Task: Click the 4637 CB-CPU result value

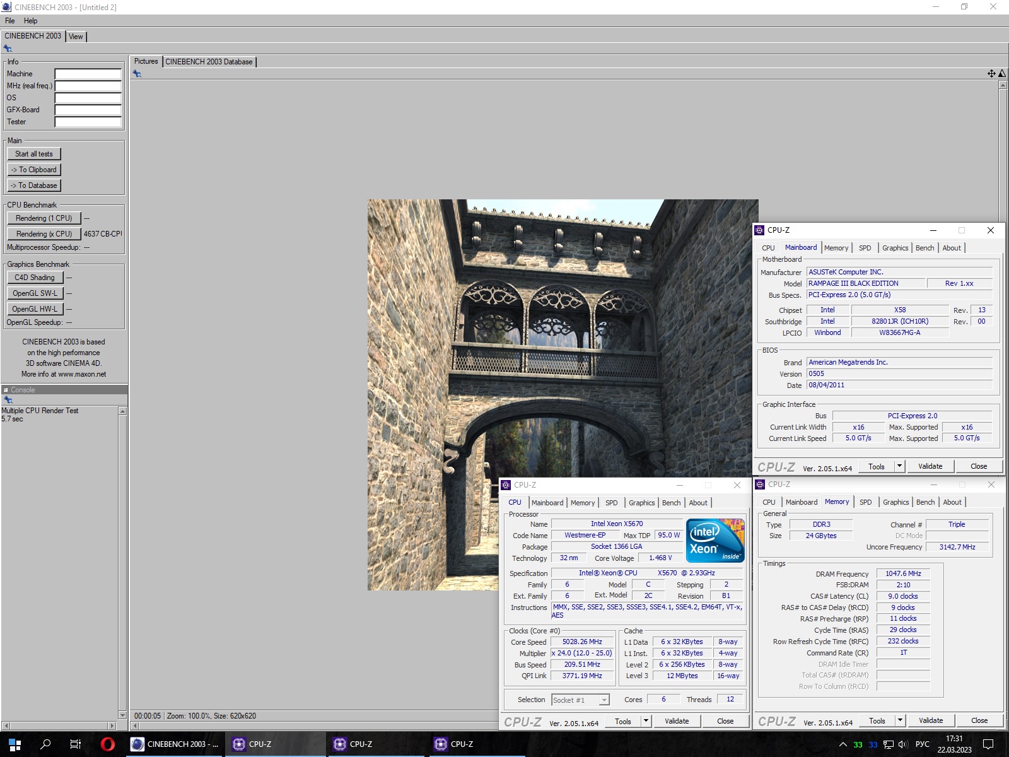Action: pyautogui.click(x=102, y=234)
